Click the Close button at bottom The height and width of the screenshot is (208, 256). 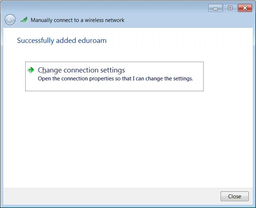pos(234,196)
